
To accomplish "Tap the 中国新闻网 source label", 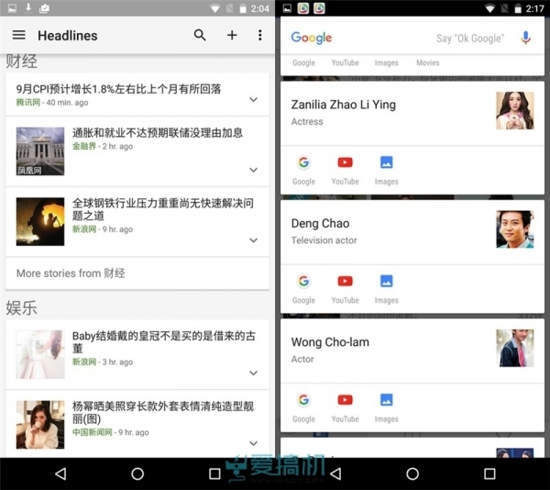I will [93, 432].
